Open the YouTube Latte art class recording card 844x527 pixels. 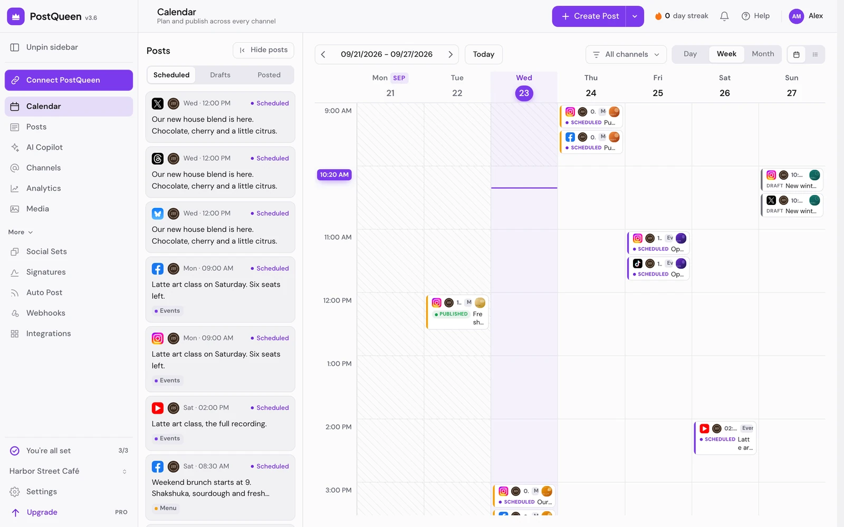click(220, 424)
